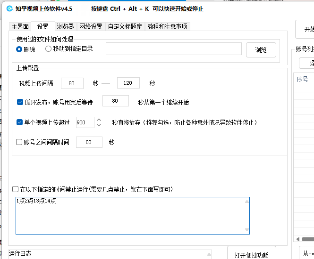Select the 设置 tab
Image resolution: width=314 pixels, height=259 pixels.
click(x=43, y=26)
